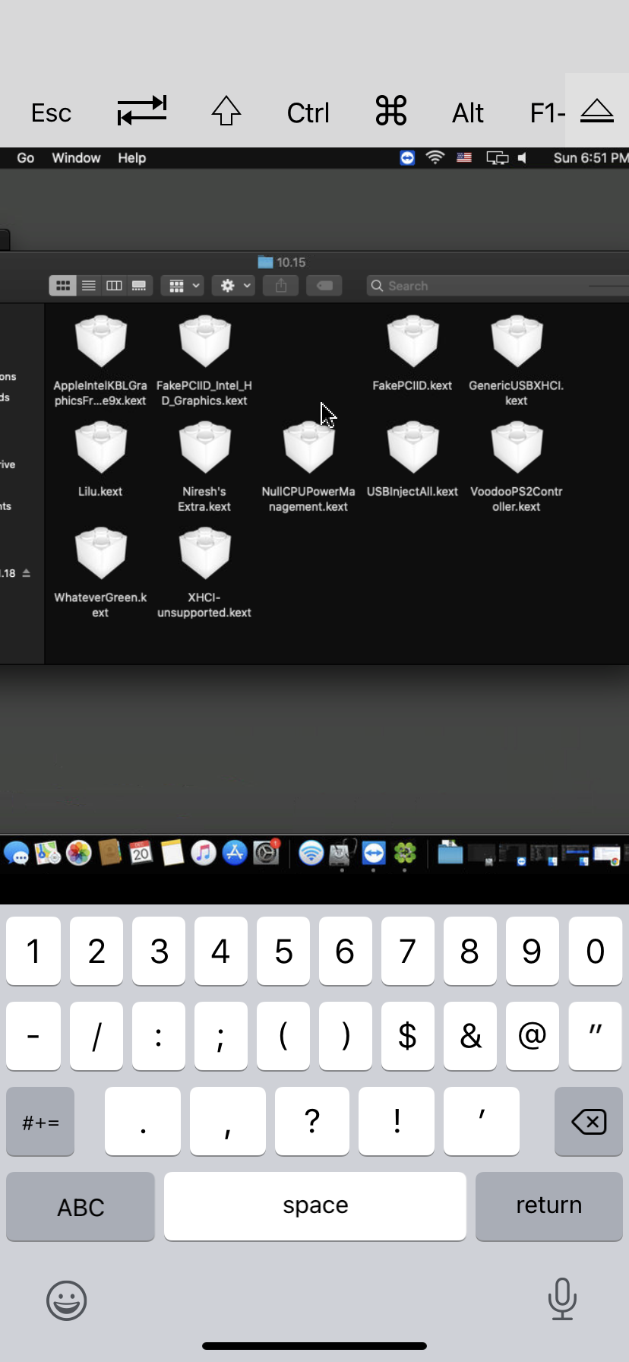The height and width of the screenshot is (1362, 629).
Task: Open the Window menu
Action: click(x=76, y=157)
